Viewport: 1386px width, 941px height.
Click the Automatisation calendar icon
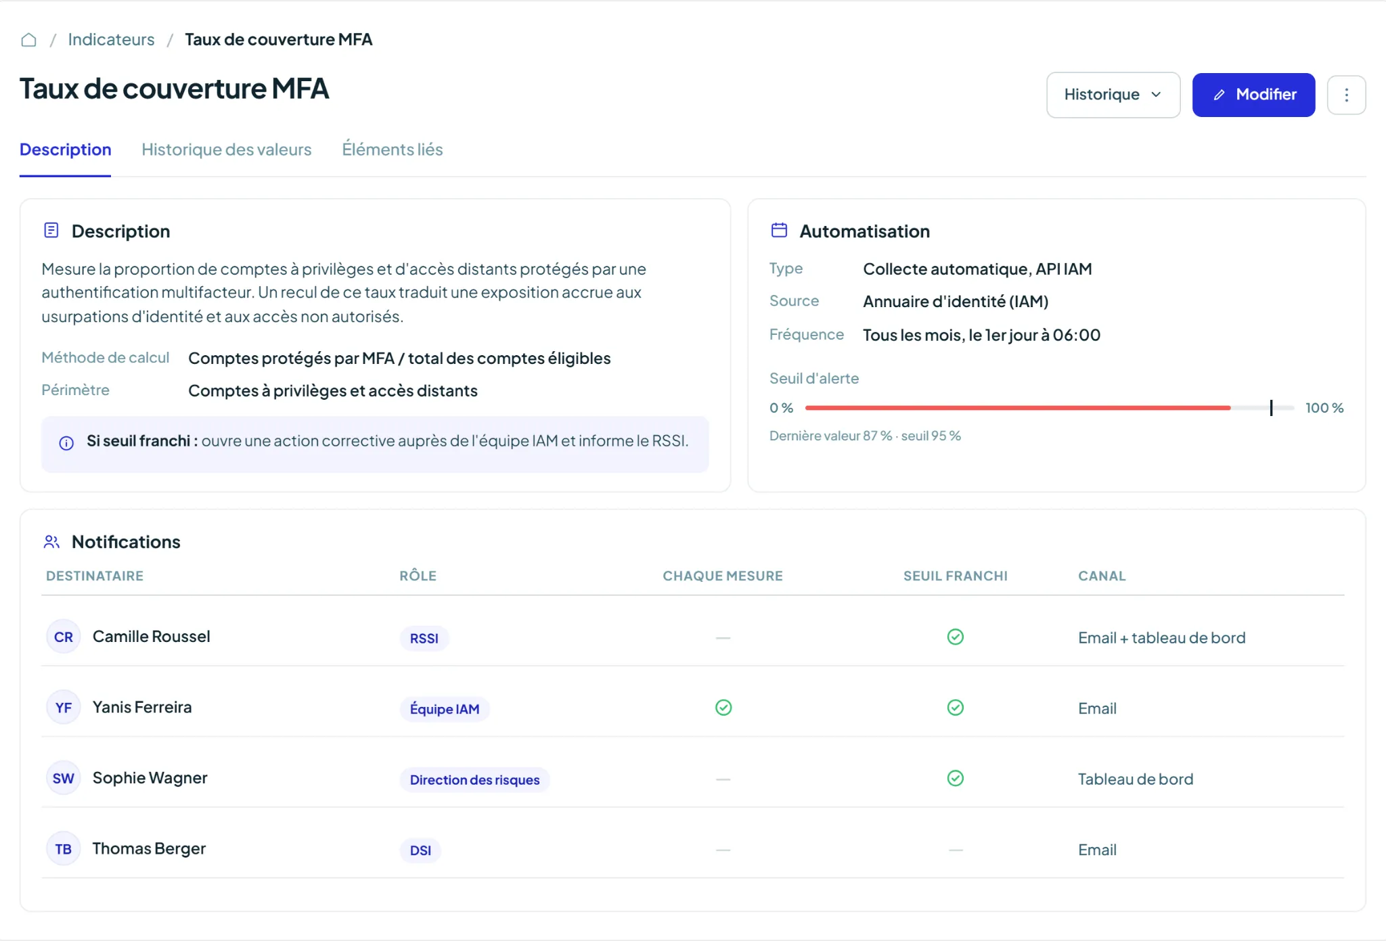(x=779, y=231)
